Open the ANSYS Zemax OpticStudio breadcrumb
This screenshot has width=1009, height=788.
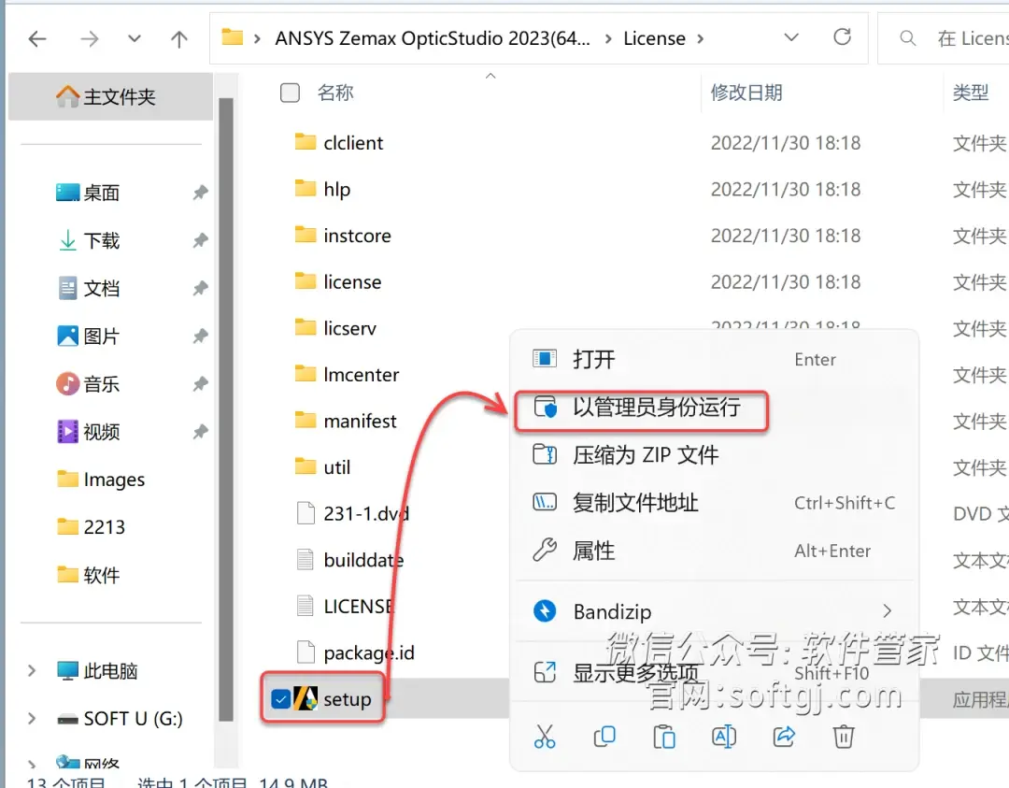click(x=433, y=38)
